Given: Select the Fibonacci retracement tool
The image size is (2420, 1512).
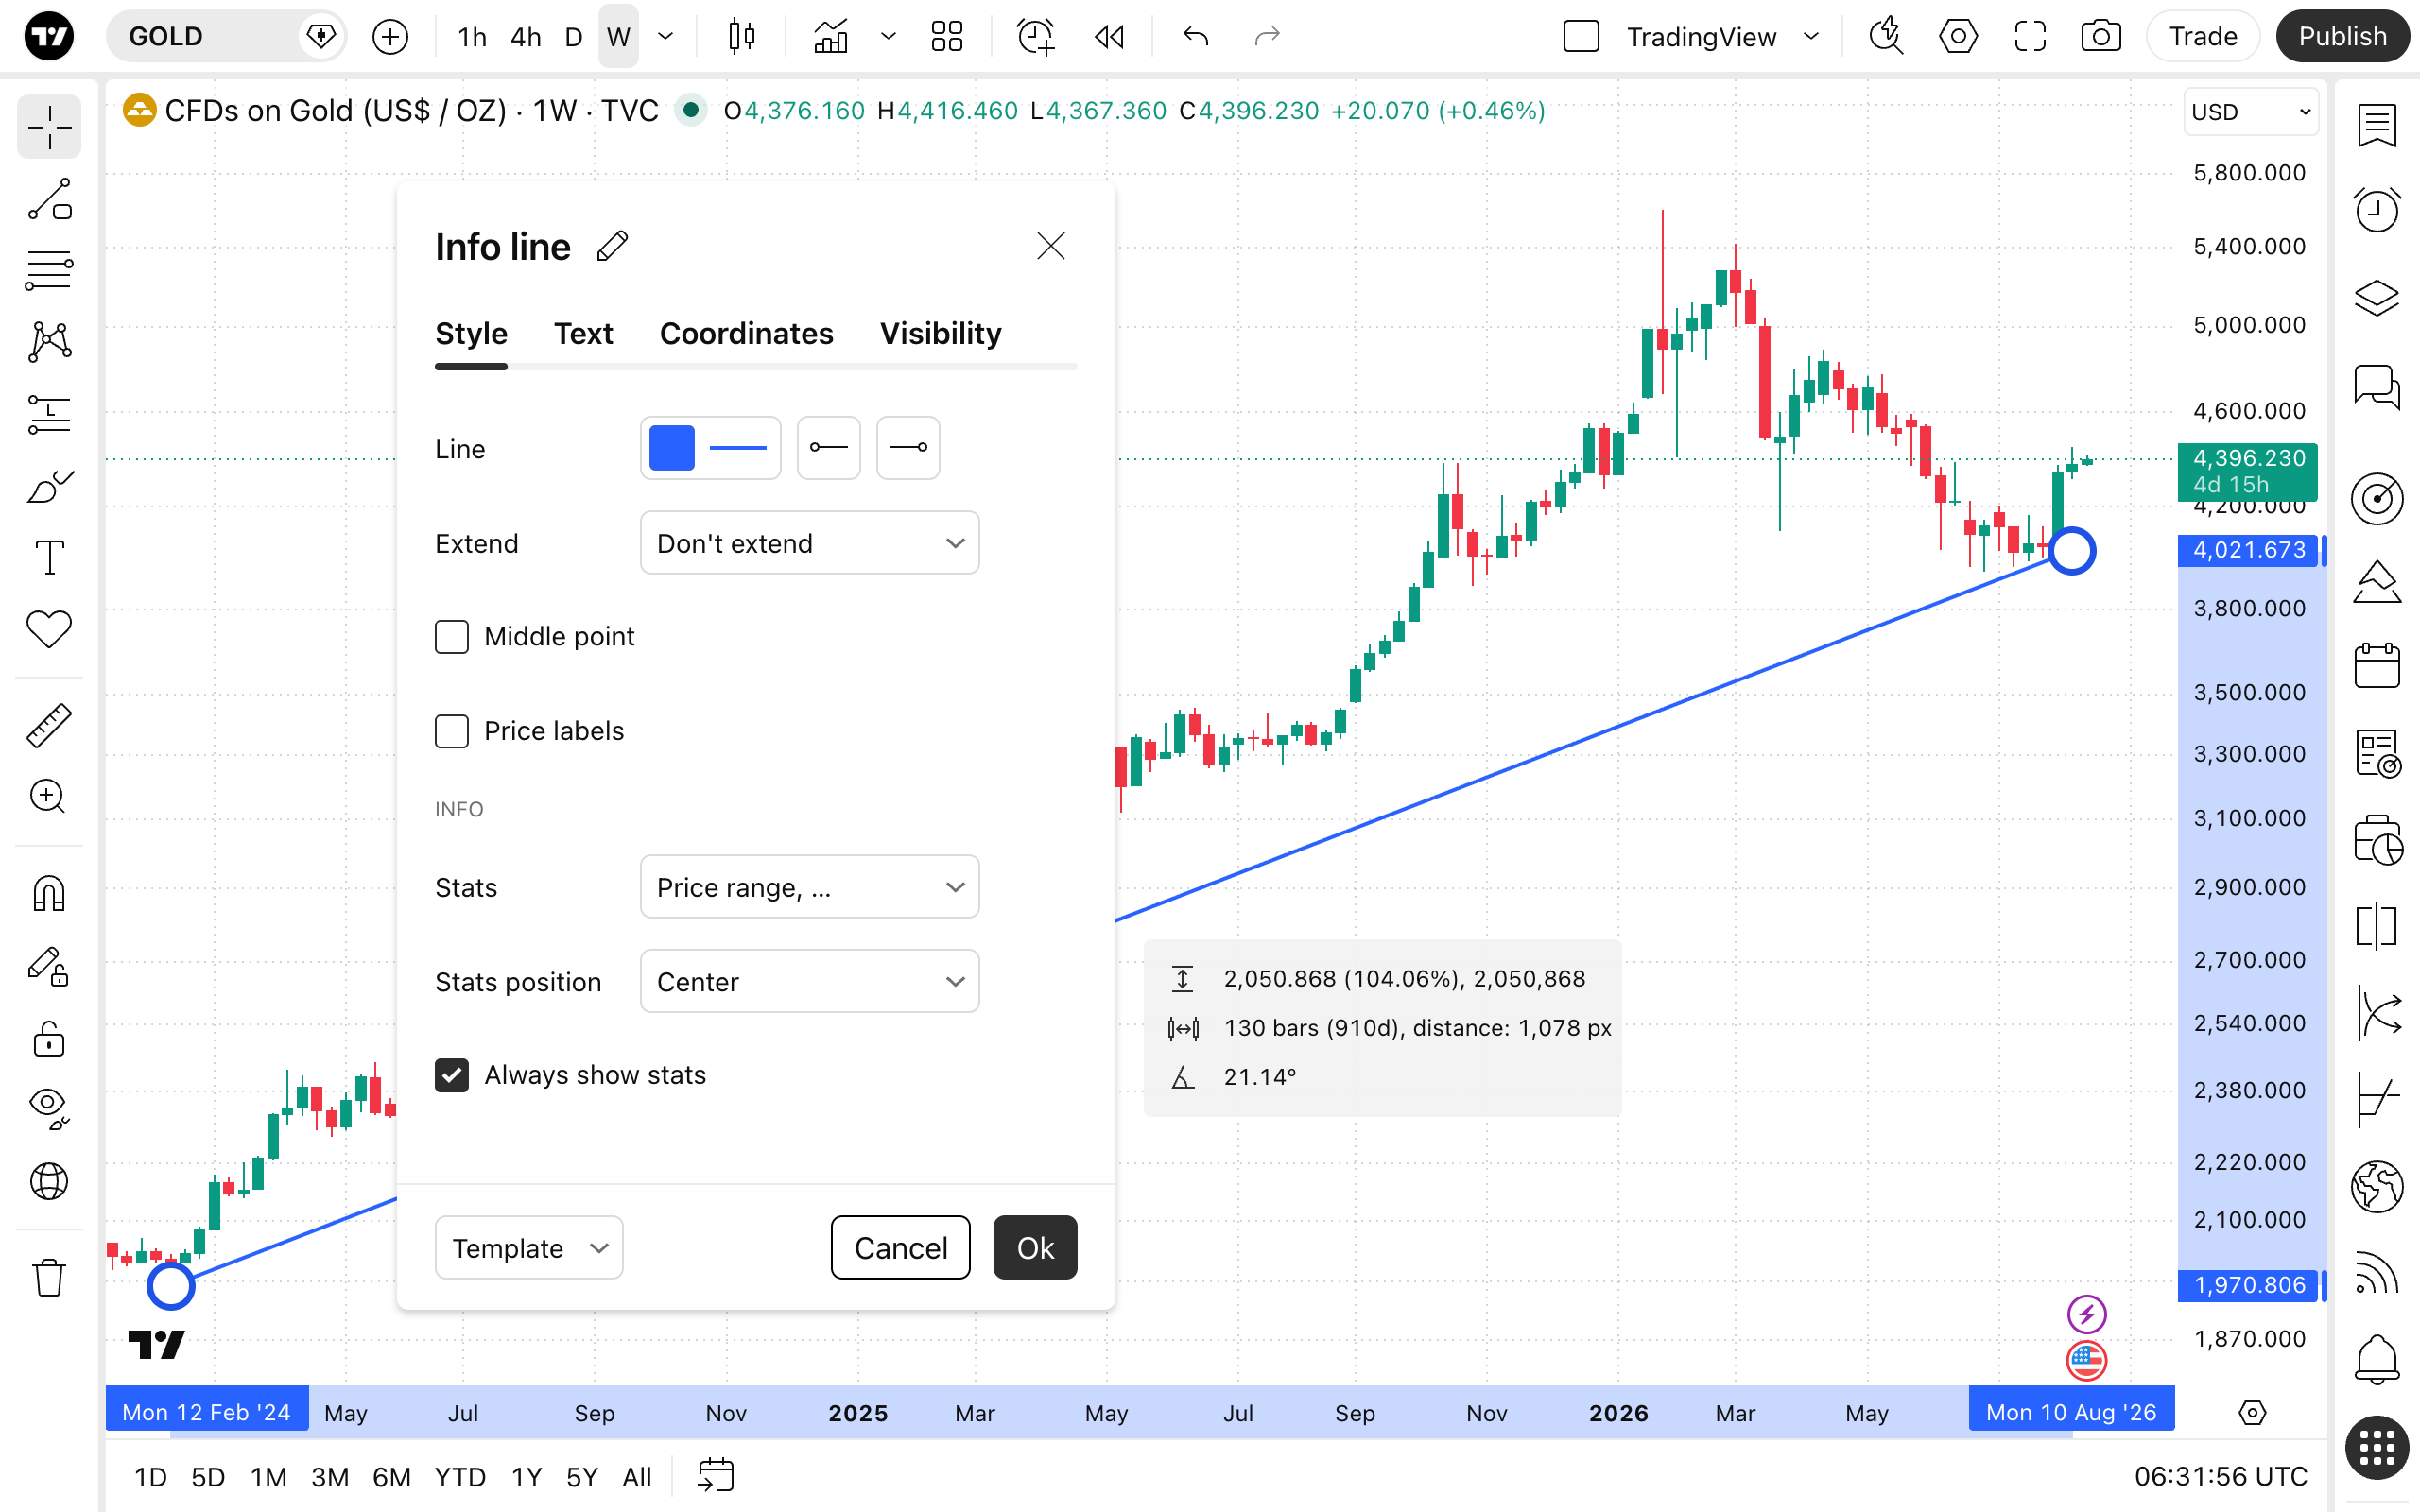Looking at the screenshot, I should click(x=49, y=271).
